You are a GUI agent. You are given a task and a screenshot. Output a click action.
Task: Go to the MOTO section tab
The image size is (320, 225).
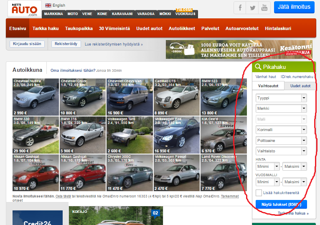coord(73,14)
